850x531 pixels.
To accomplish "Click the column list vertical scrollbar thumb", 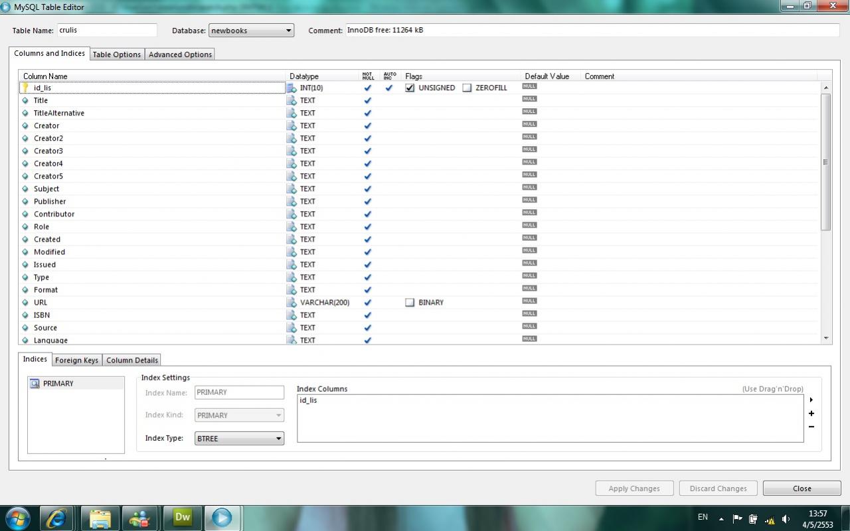I will coord(826,162).
